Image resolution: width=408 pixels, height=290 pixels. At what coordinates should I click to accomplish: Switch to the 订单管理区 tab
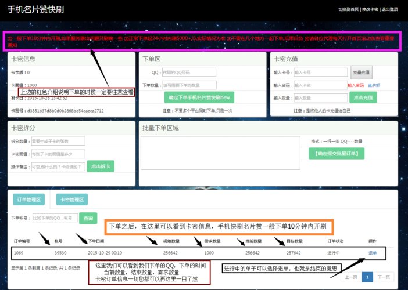pyautogui.click(x=29, y=200)
